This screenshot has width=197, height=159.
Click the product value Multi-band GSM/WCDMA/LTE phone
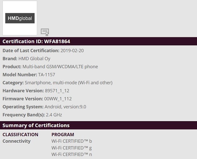point(60,67)
